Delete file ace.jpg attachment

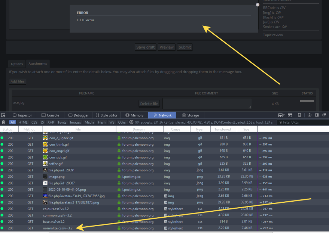pos(149,104)
